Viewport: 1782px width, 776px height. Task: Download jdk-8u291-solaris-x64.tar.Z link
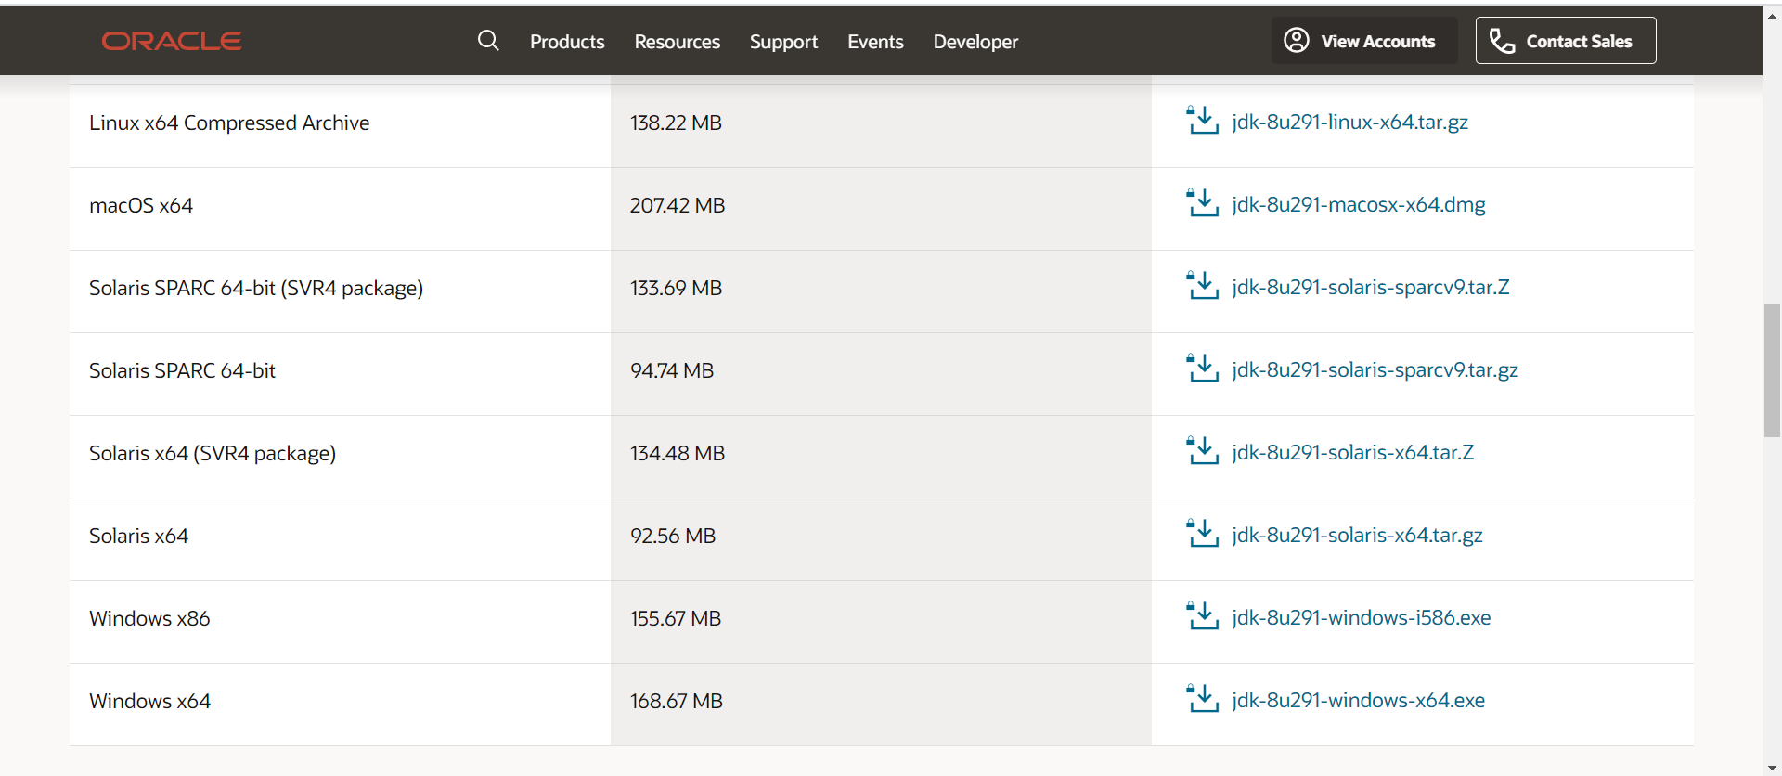(x=1353, y=452)
